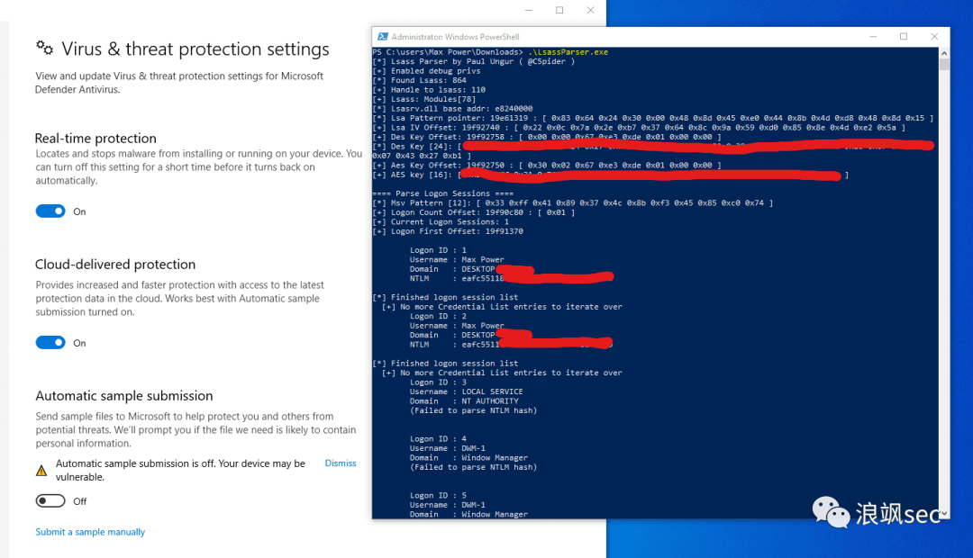Click 'Enabled debug privs' output line
The width and height of the screenshot is (973, 558).
pyautogui.click(x=426, y=71)
